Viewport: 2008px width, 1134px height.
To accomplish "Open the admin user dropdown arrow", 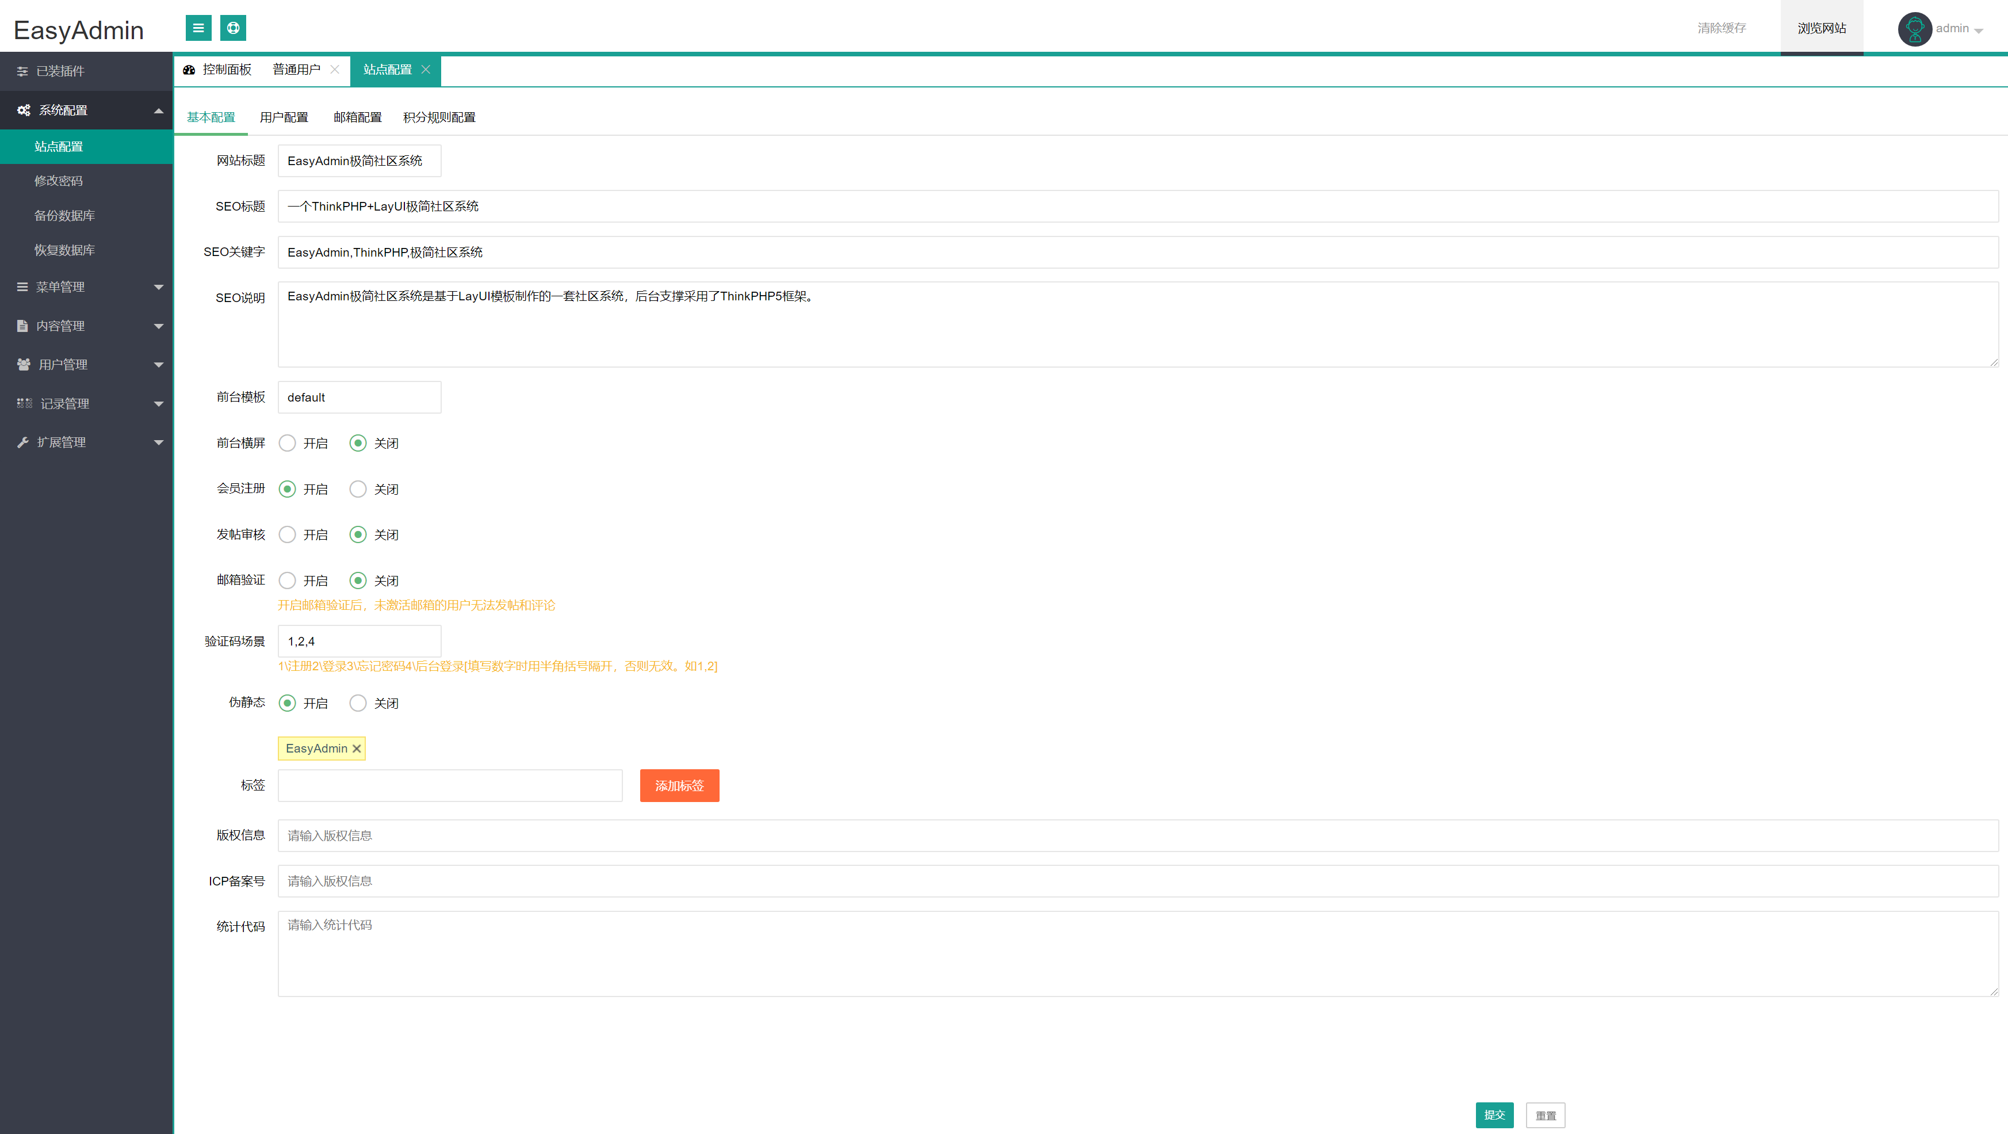I will coord(1979,30).
